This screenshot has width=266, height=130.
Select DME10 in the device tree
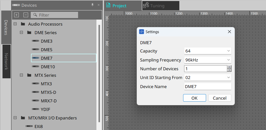point(48,67)
